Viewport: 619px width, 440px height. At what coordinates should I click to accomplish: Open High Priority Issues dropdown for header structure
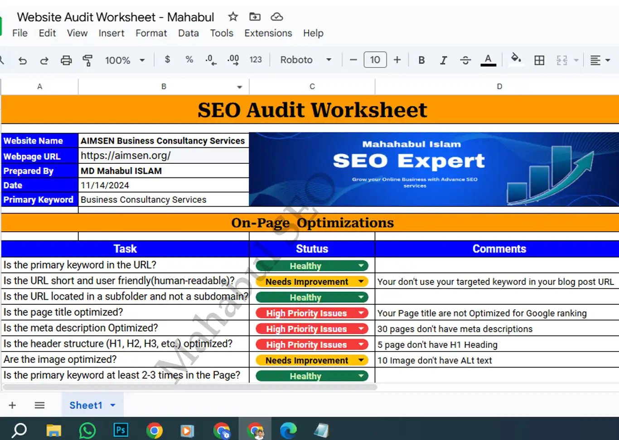click(361, 345)
